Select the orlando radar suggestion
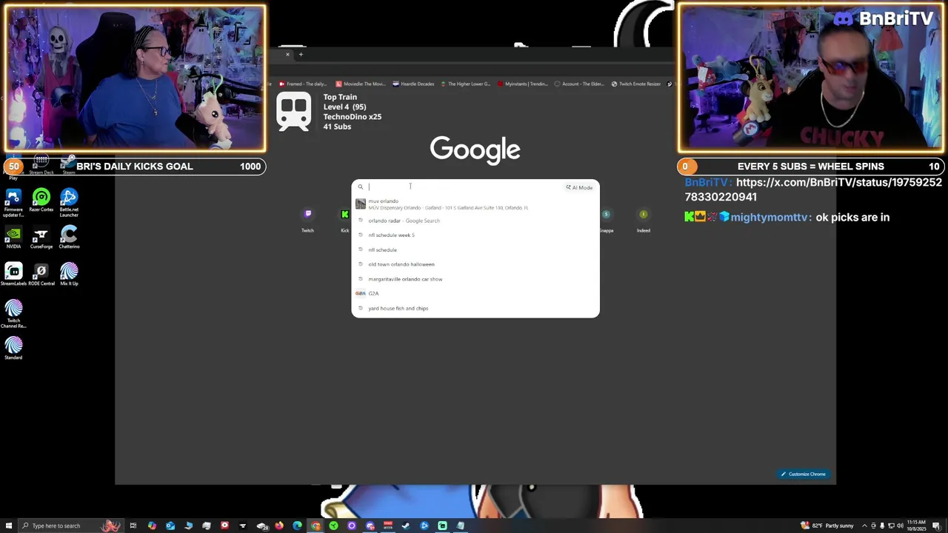Viewport: 948px width, 533px height. 475,221
